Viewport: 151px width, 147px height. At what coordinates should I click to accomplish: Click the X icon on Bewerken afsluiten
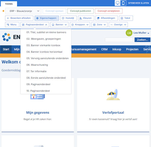coord(8,18)
